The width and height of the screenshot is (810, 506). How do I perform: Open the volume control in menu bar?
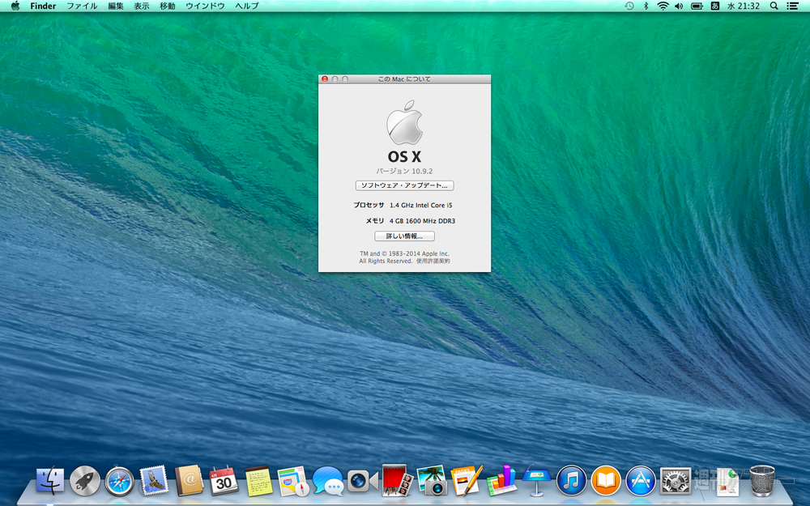click(679, 6)
